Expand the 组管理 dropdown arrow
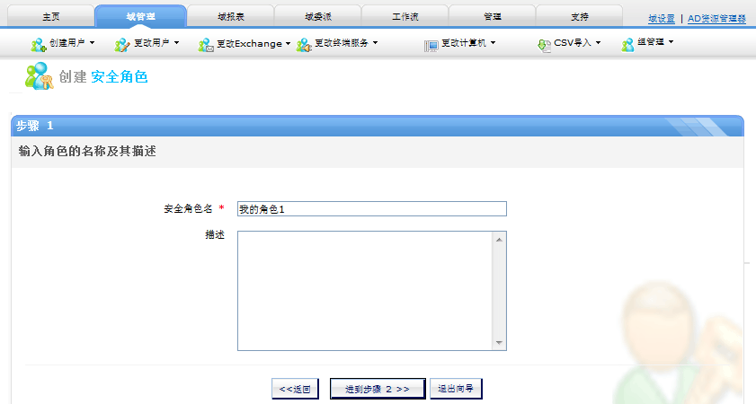 click(671, 43)
